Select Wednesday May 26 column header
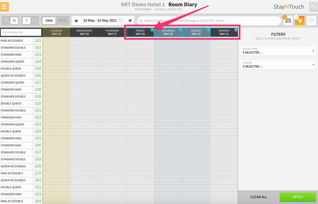The height and width of the screenshot is (204, 318). pos(84,32)
